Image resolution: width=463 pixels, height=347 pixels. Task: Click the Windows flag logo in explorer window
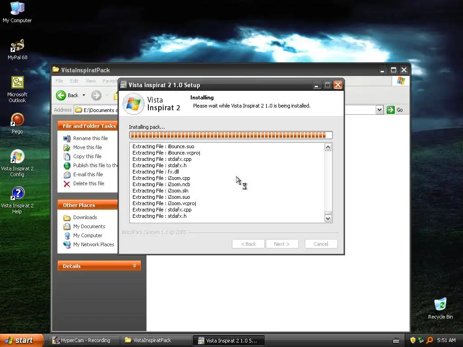[x=401, y=80]
